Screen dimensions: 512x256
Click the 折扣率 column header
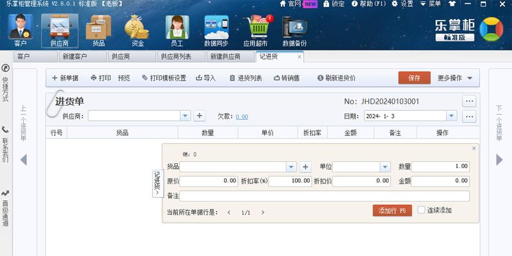pos(312,133)
